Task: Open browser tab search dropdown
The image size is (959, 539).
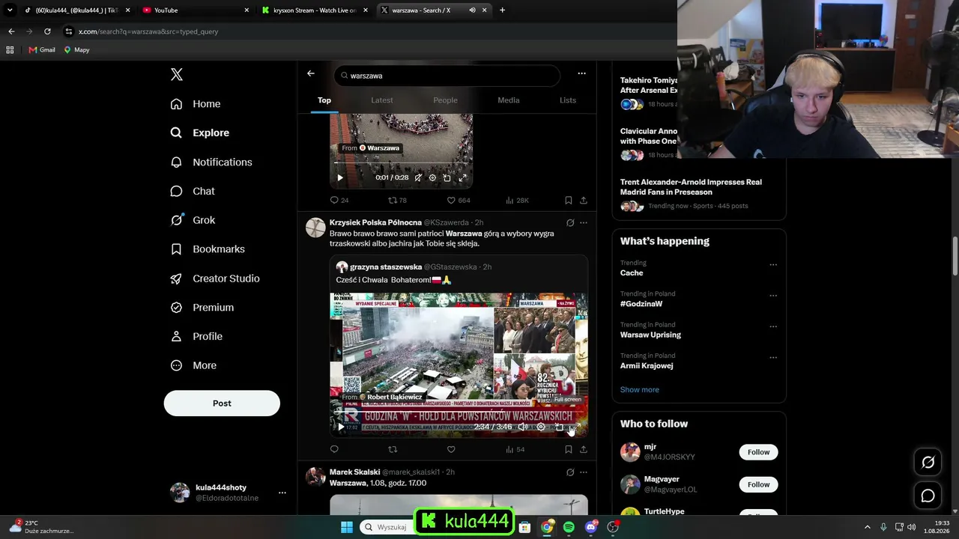Action: pos(10,10)
